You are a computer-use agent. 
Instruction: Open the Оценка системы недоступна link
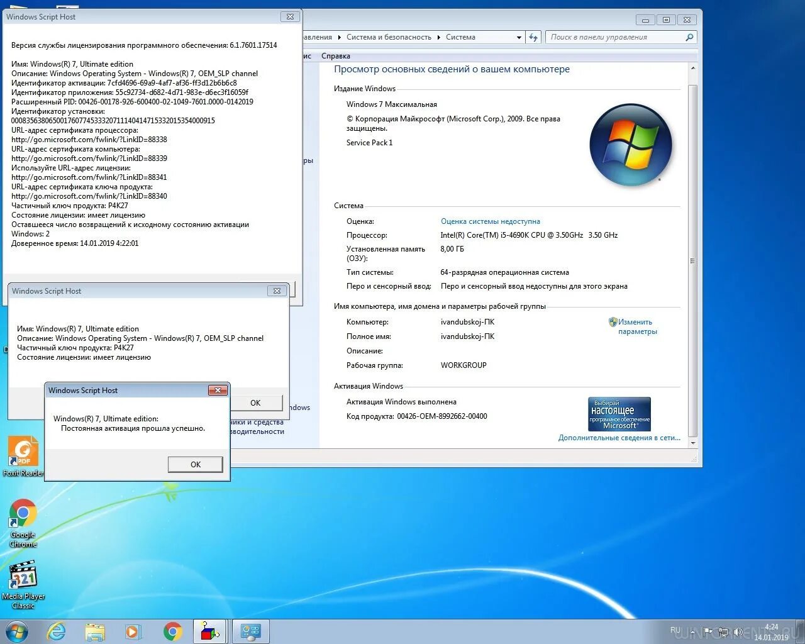[x=491, y=221]
